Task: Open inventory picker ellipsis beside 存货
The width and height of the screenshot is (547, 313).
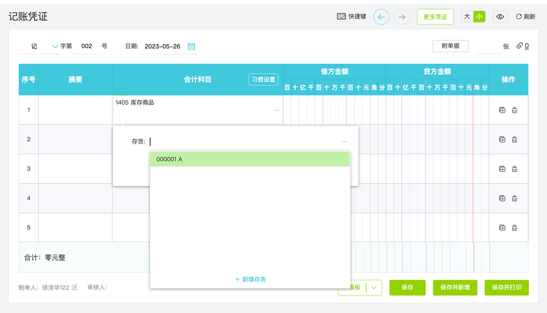Action: coord(345,142)
